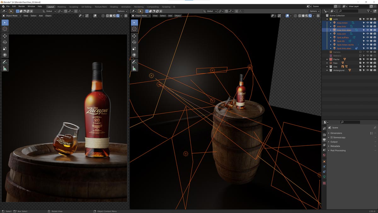The width and height of the screenshot is (378, 213).
Task: Click Object in right viewport header
Action: tap(178, 16)
